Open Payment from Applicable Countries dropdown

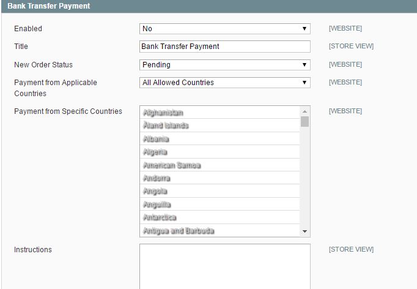225,83
